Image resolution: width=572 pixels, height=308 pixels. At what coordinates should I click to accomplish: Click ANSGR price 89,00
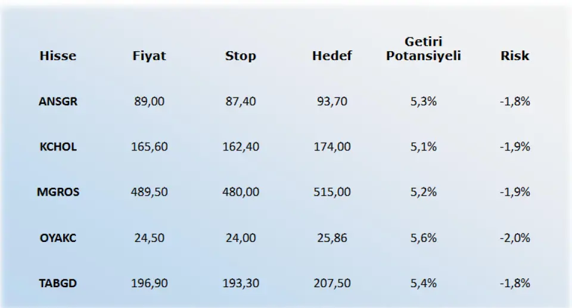tap(149, 101)
